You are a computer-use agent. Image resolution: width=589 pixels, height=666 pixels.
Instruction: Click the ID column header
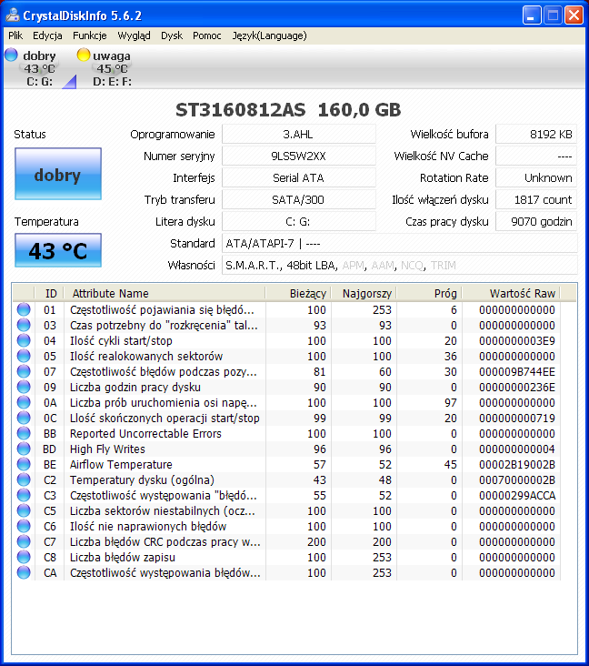[49, 294]
